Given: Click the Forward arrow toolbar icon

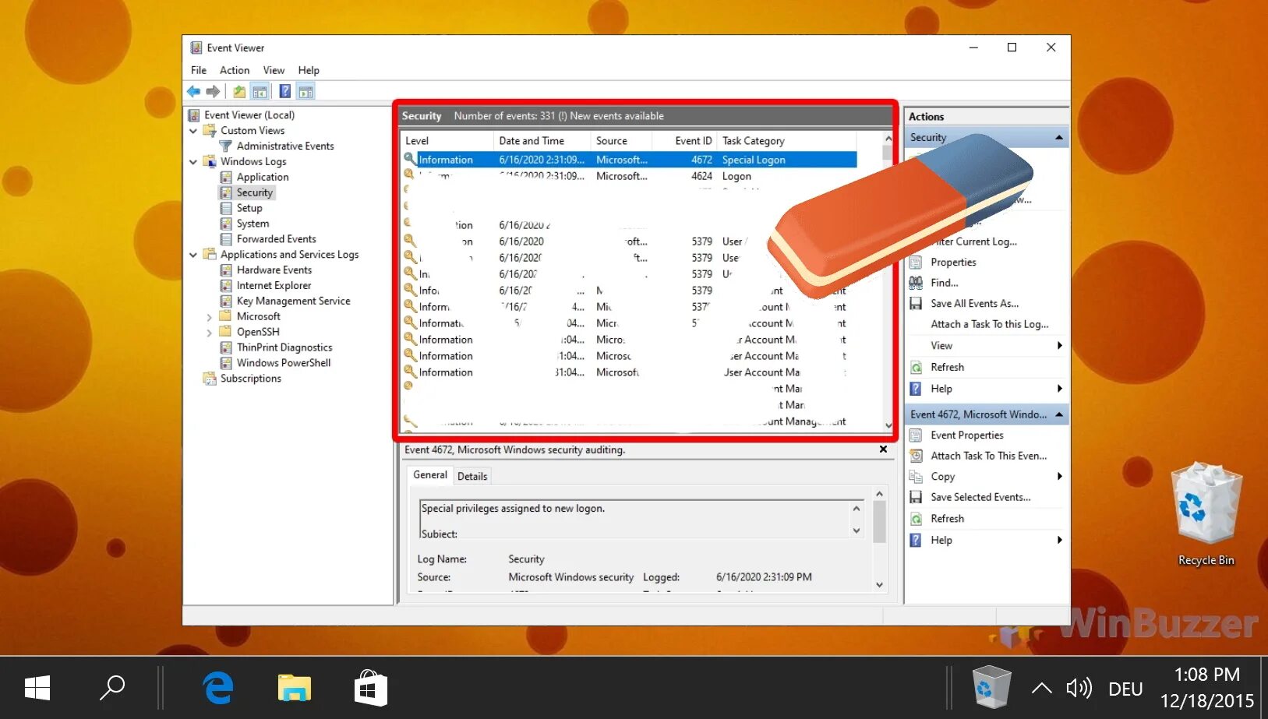Looking at the screenshot, I should [x=213, y=92].
